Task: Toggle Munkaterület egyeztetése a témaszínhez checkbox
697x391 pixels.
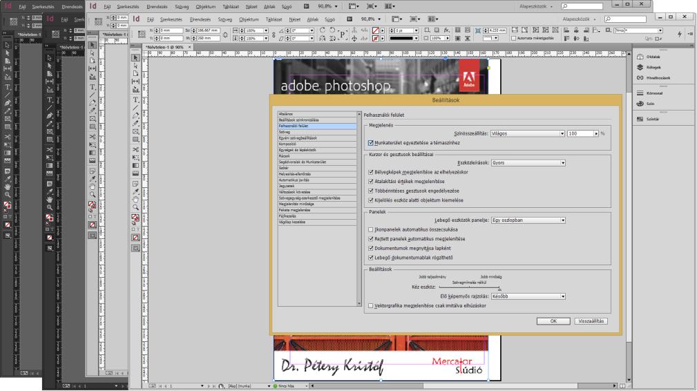Action: pyautogui.click(x=371, y=143)
